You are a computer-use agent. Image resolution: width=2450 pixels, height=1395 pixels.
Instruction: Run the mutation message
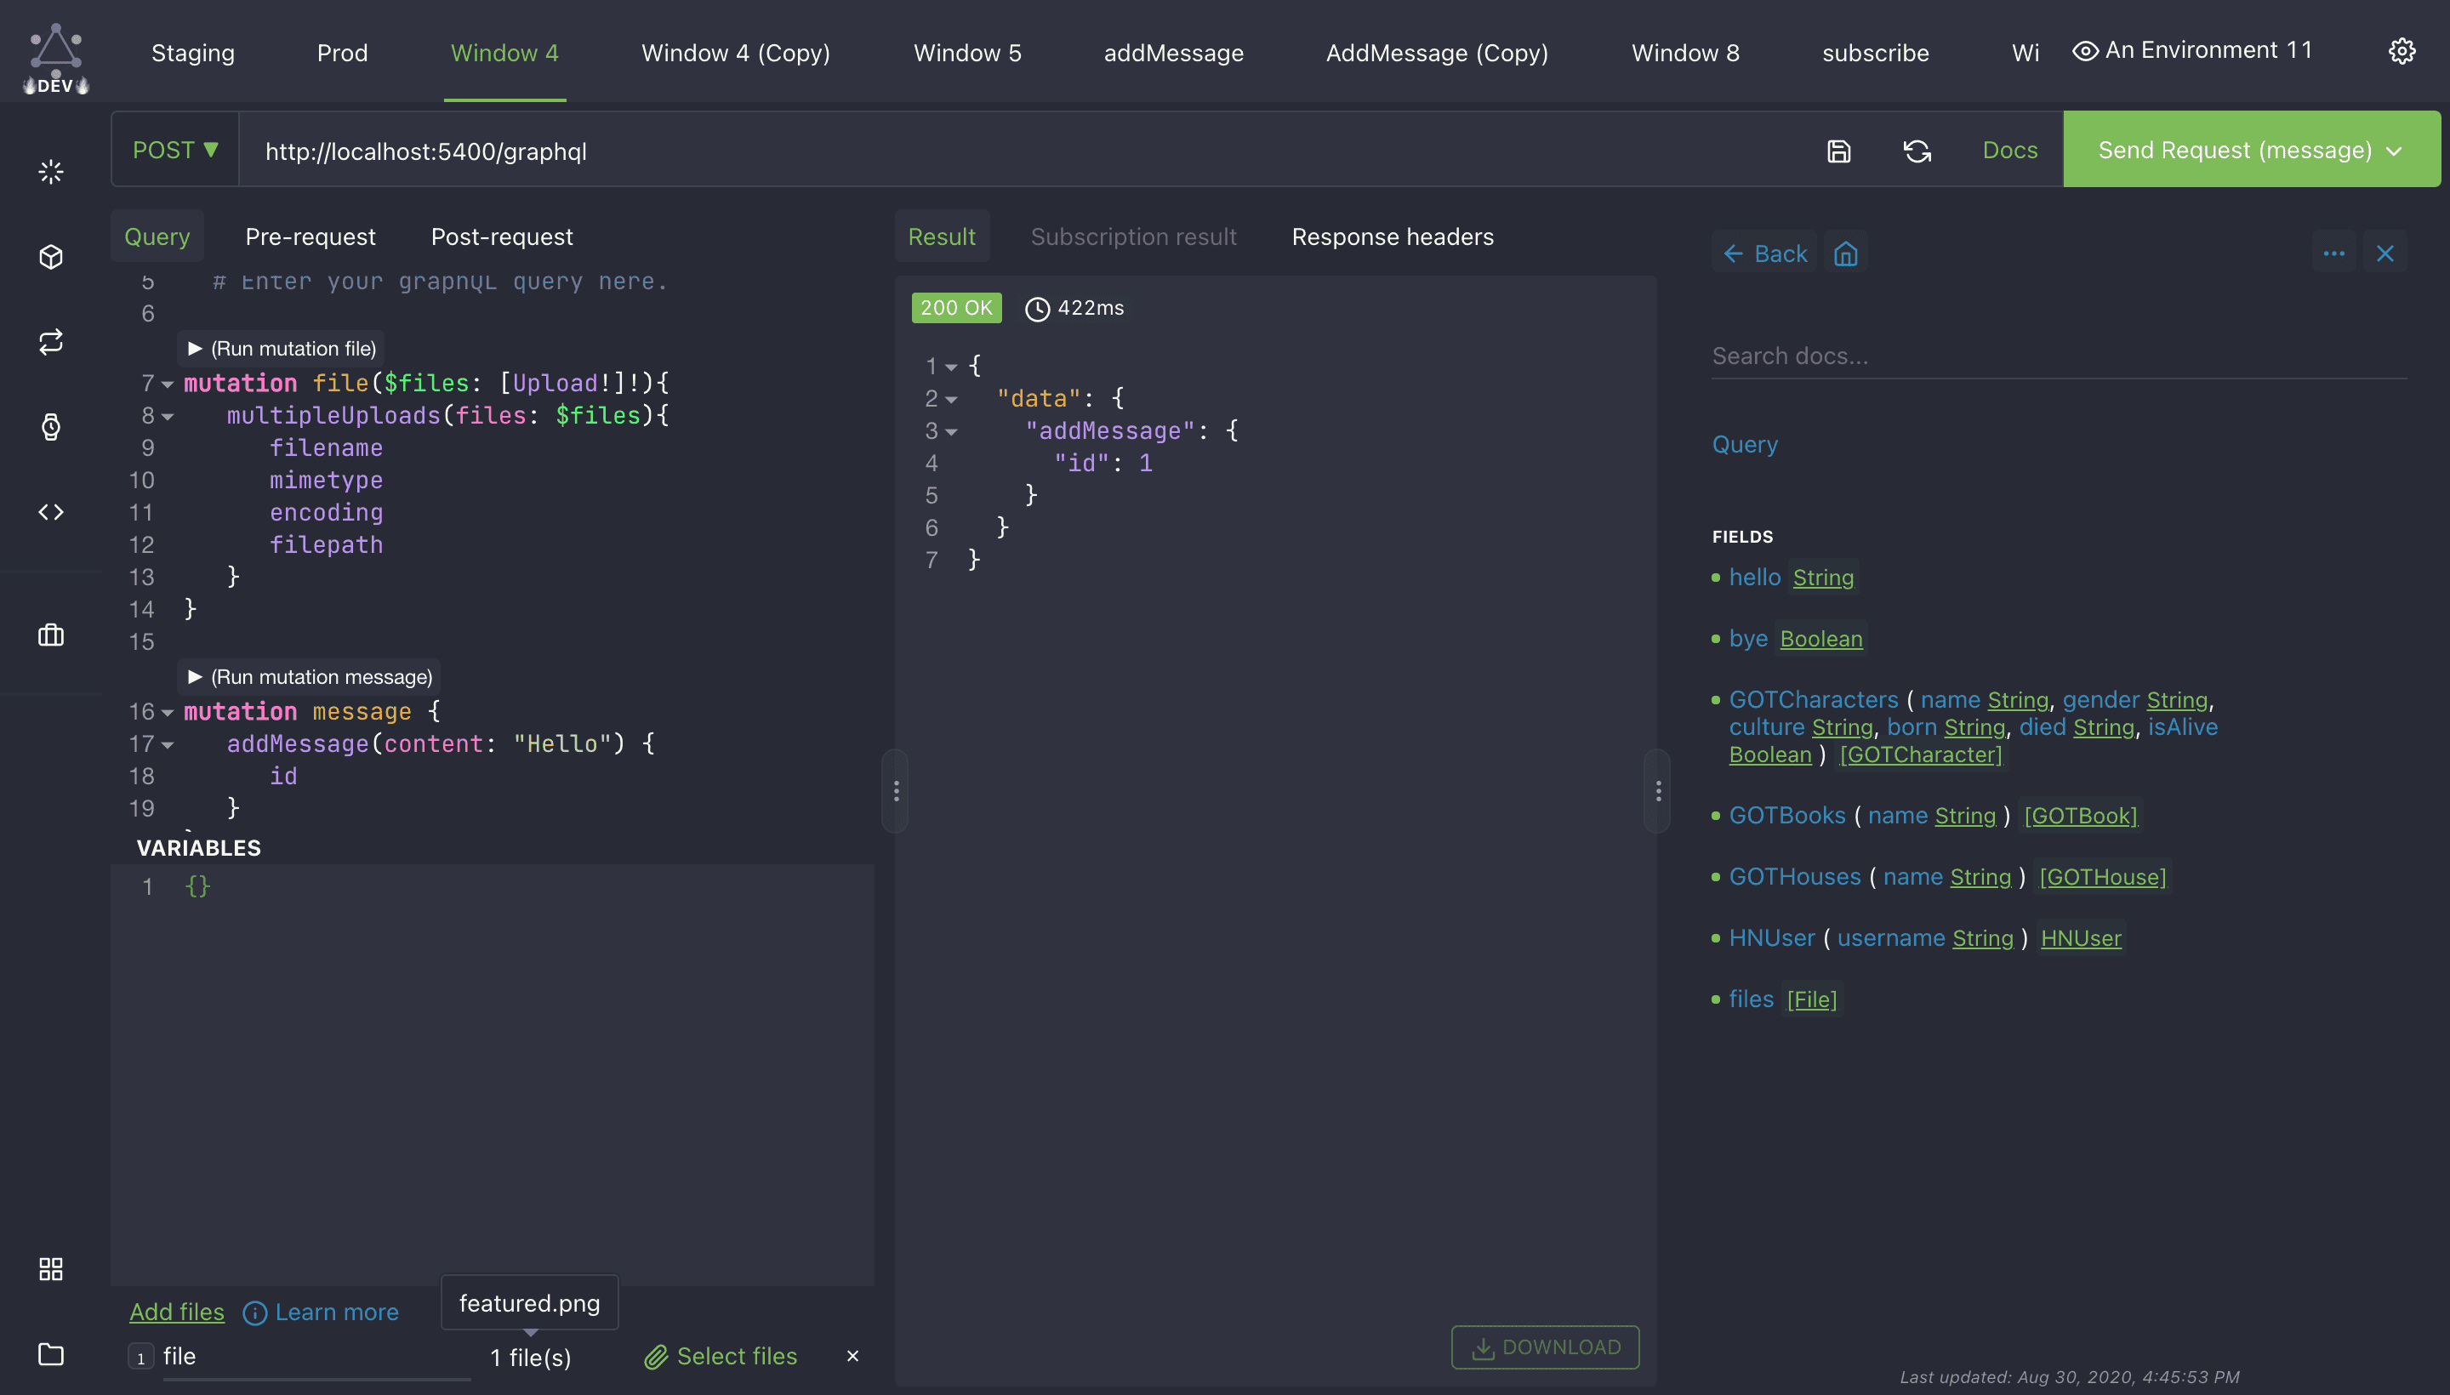(308, 675)
